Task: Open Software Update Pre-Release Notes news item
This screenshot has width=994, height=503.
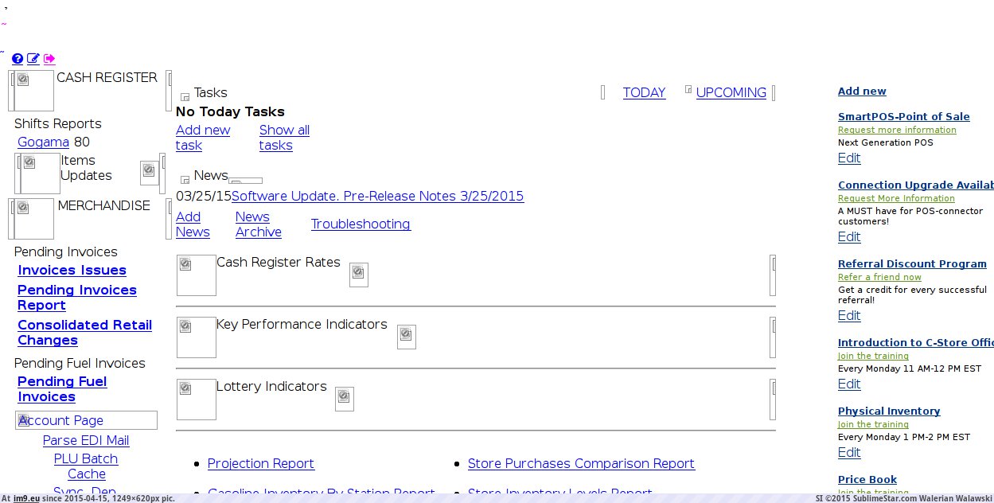Action: [x=377, y=197]
